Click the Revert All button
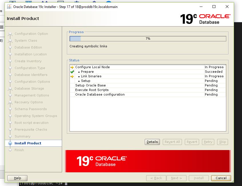This screenshot has width=242, height=186. (x=172, y=142)
